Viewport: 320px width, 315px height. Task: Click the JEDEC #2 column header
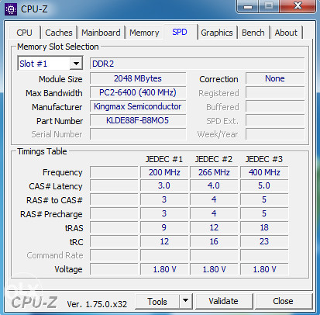(214, 159)
